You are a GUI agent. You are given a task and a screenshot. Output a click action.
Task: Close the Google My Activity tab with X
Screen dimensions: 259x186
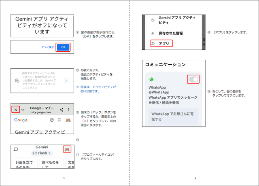pyautogui.click(x=16, y=110)
